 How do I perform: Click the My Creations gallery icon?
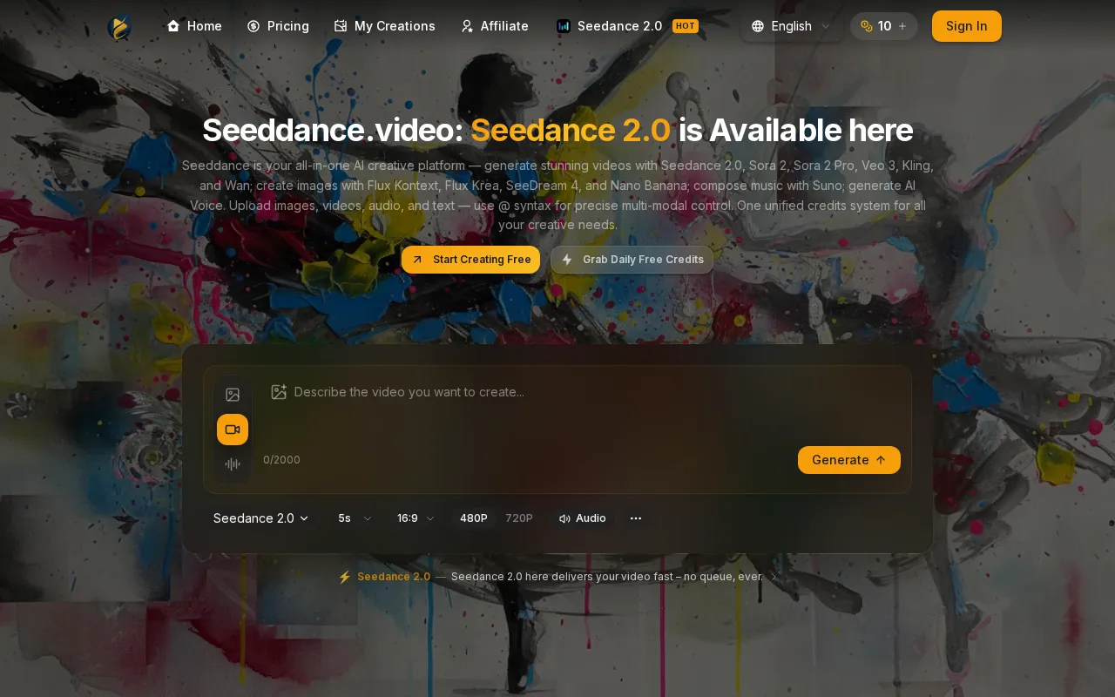pos(341,26)
